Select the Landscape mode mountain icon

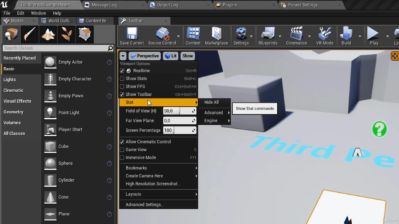pyautogui.click(x=48, y=34)
